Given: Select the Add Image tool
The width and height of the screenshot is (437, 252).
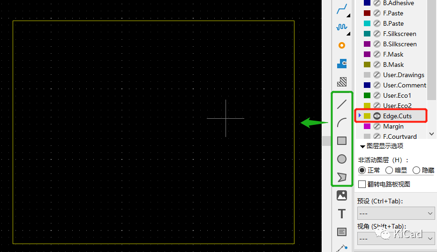Looking at the screenshot, I should click(x=342, y=195).
